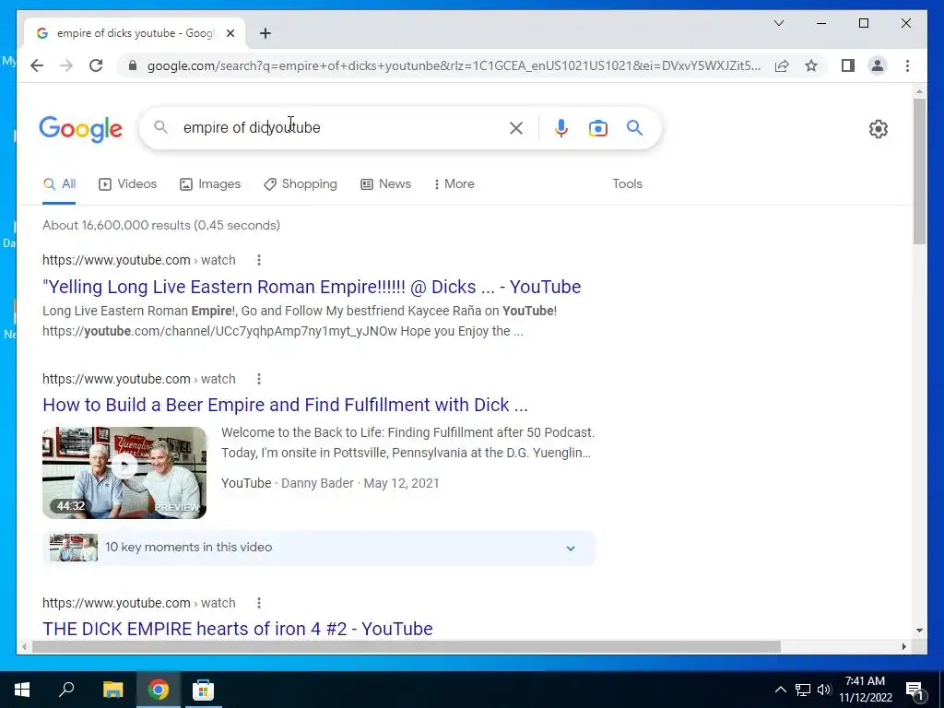Viewport: 944px width, 708px height.
Task: Open Microsoft Store from taskbar
Action: point(203,690)
